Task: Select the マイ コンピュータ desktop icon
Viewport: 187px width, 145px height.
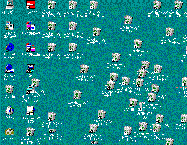Action: 10,5
